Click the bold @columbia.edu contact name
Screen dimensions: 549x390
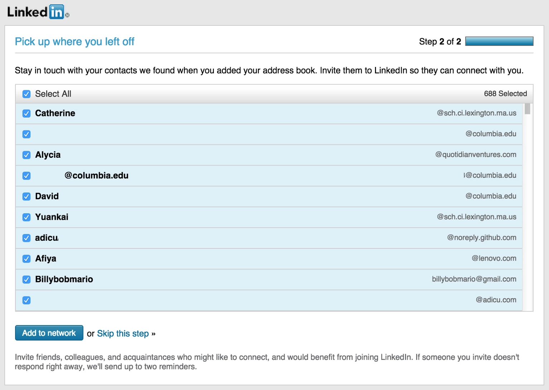pyautogui.click(x=96, y=175)
